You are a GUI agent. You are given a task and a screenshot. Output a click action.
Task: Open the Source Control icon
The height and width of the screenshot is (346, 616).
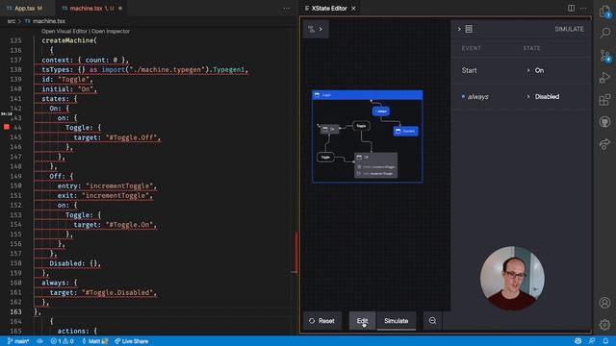coord(605,56)
